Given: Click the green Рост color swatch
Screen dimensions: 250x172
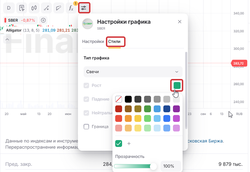Looking at the screenshot, I should click(177, 85).
